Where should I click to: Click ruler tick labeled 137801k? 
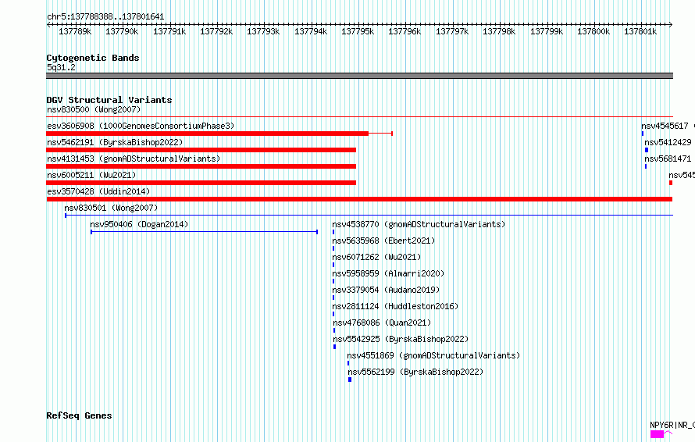(640, 31)
